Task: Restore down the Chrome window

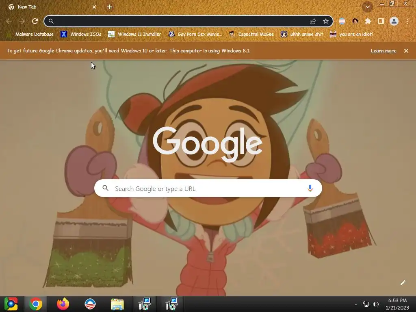Action: (x=392, y=3)
